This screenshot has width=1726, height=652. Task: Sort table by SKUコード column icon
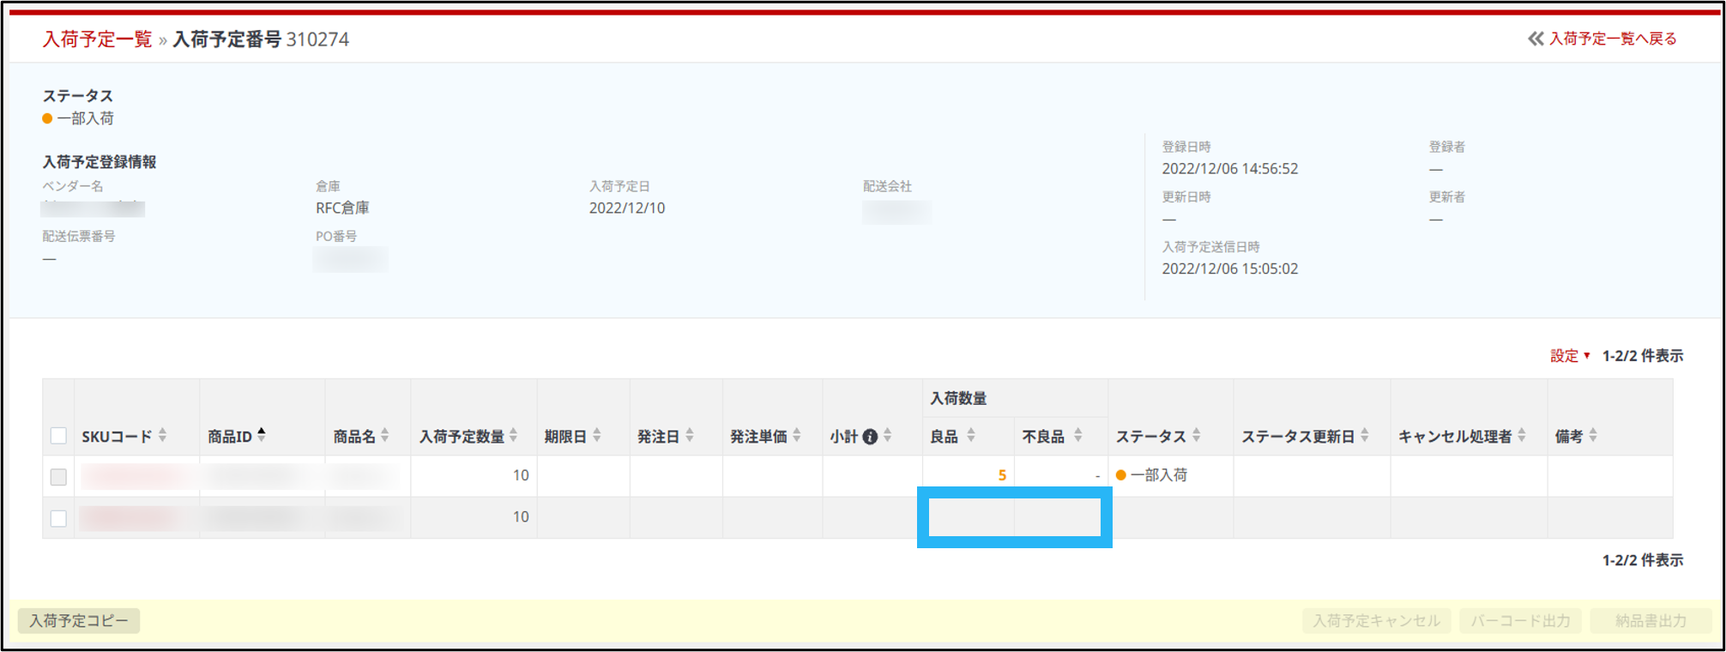tap(162, 436)
